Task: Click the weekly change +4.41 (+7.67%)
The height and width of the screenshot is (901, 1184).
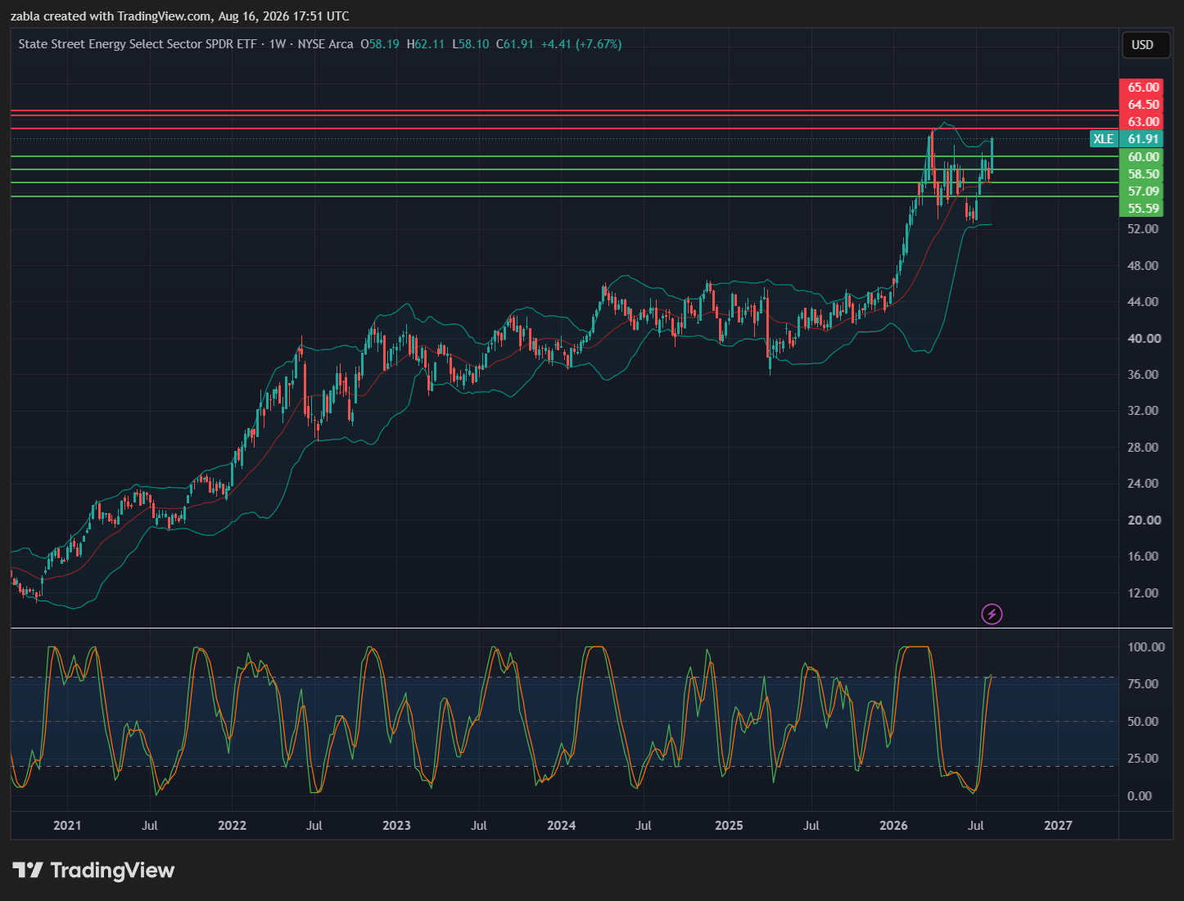Action: coord(581,44)
